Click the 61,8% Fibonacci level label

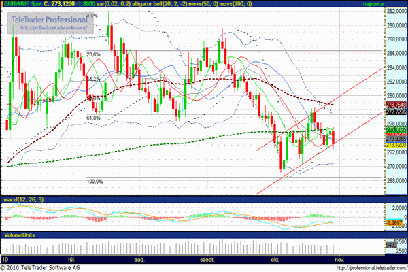[x=94, y=118]
